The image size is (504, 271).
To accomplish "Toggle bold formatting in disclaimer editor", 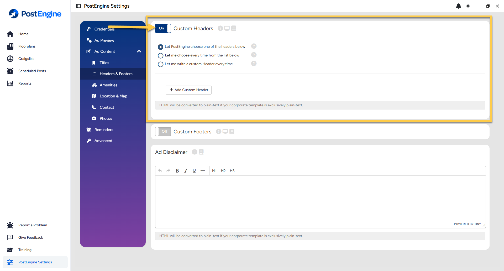I will 177,171.
